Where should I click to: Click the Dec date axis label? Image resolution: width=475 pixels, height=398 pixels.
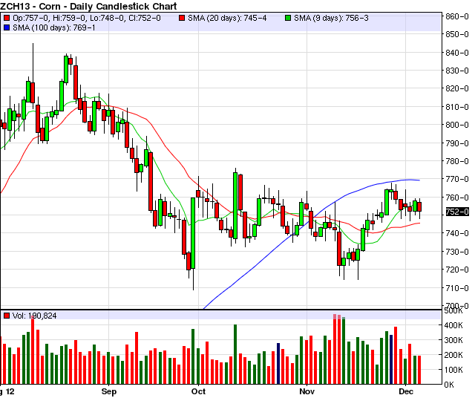tap(406, 391)
